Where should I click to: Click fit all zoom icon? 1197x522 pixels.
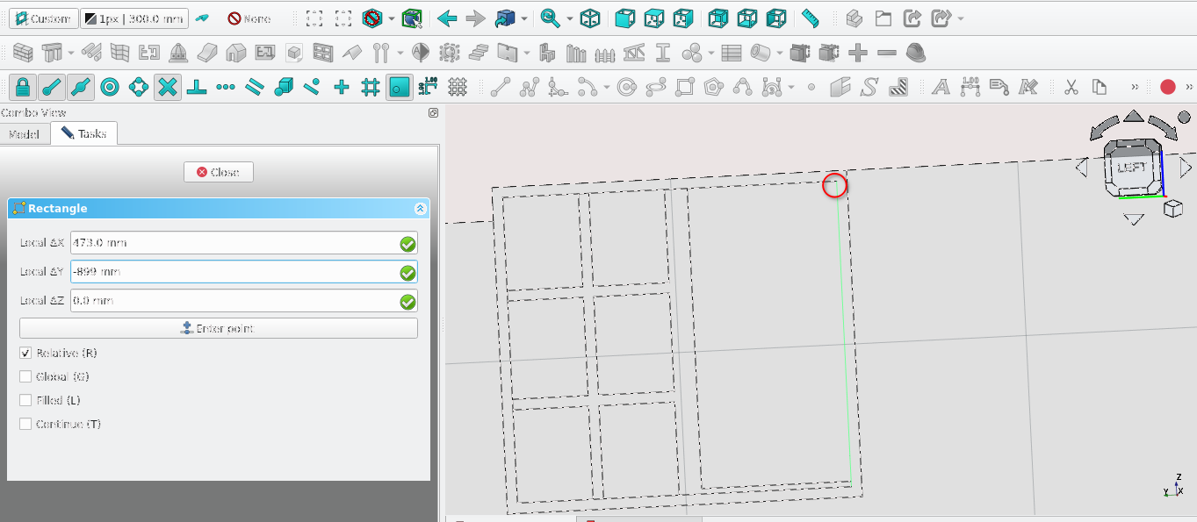(315, 18)
